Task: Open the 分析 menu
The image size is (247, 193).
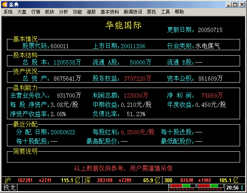Action: pos(63,12)
